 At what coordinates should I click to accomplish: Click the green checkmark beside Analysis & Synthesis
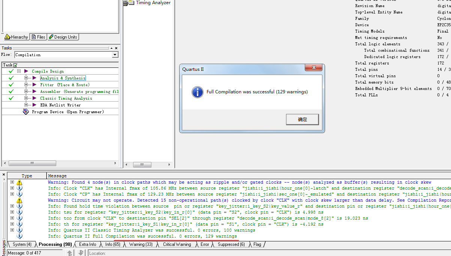11,78
